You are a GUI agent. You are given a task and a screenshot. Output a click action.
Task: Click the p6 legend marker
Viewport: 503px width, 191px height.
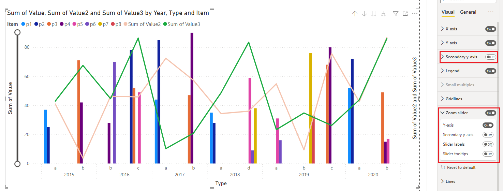coord(87,24)
